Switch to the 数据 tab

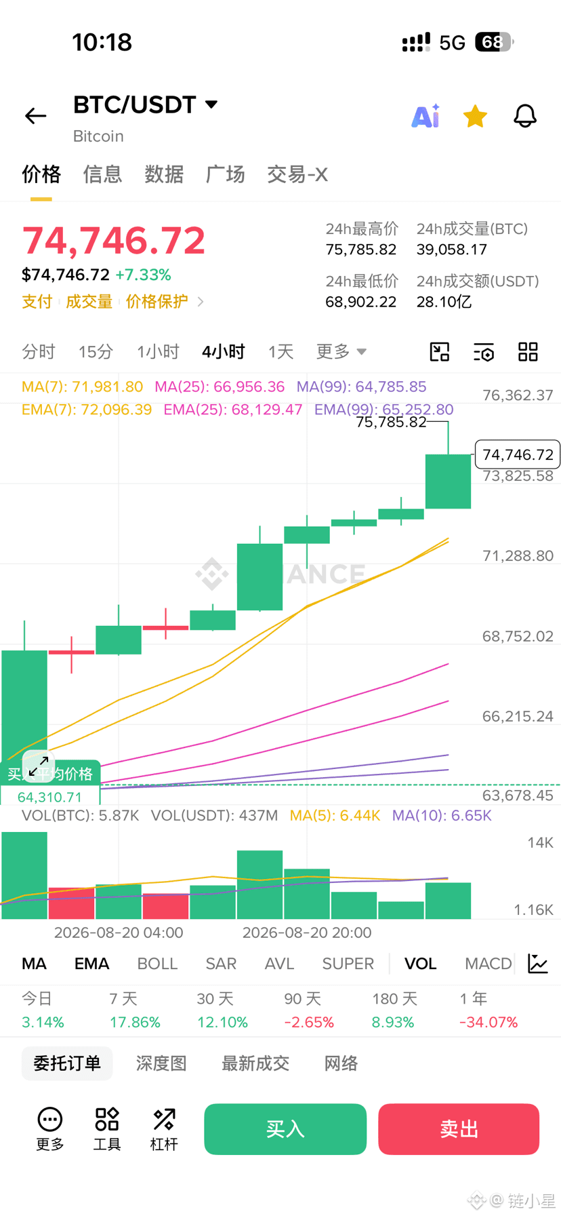pyautogui.click(x=164, y=174)
